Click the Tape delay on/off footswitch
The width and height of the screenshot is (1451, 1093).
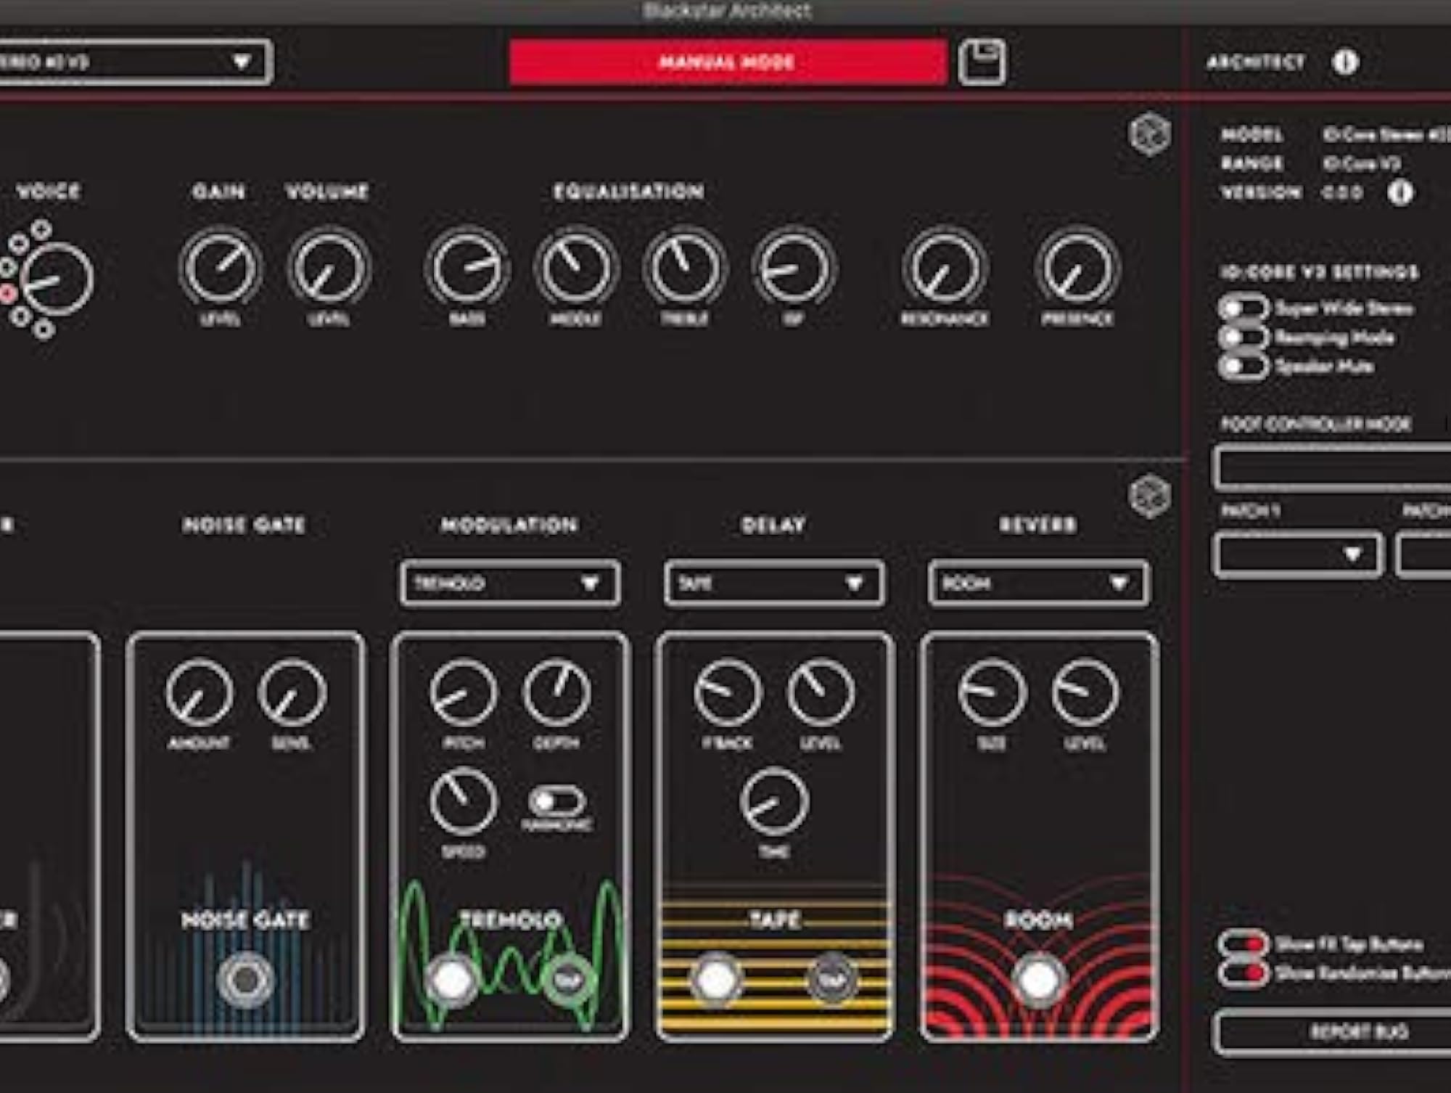(716, 980)
